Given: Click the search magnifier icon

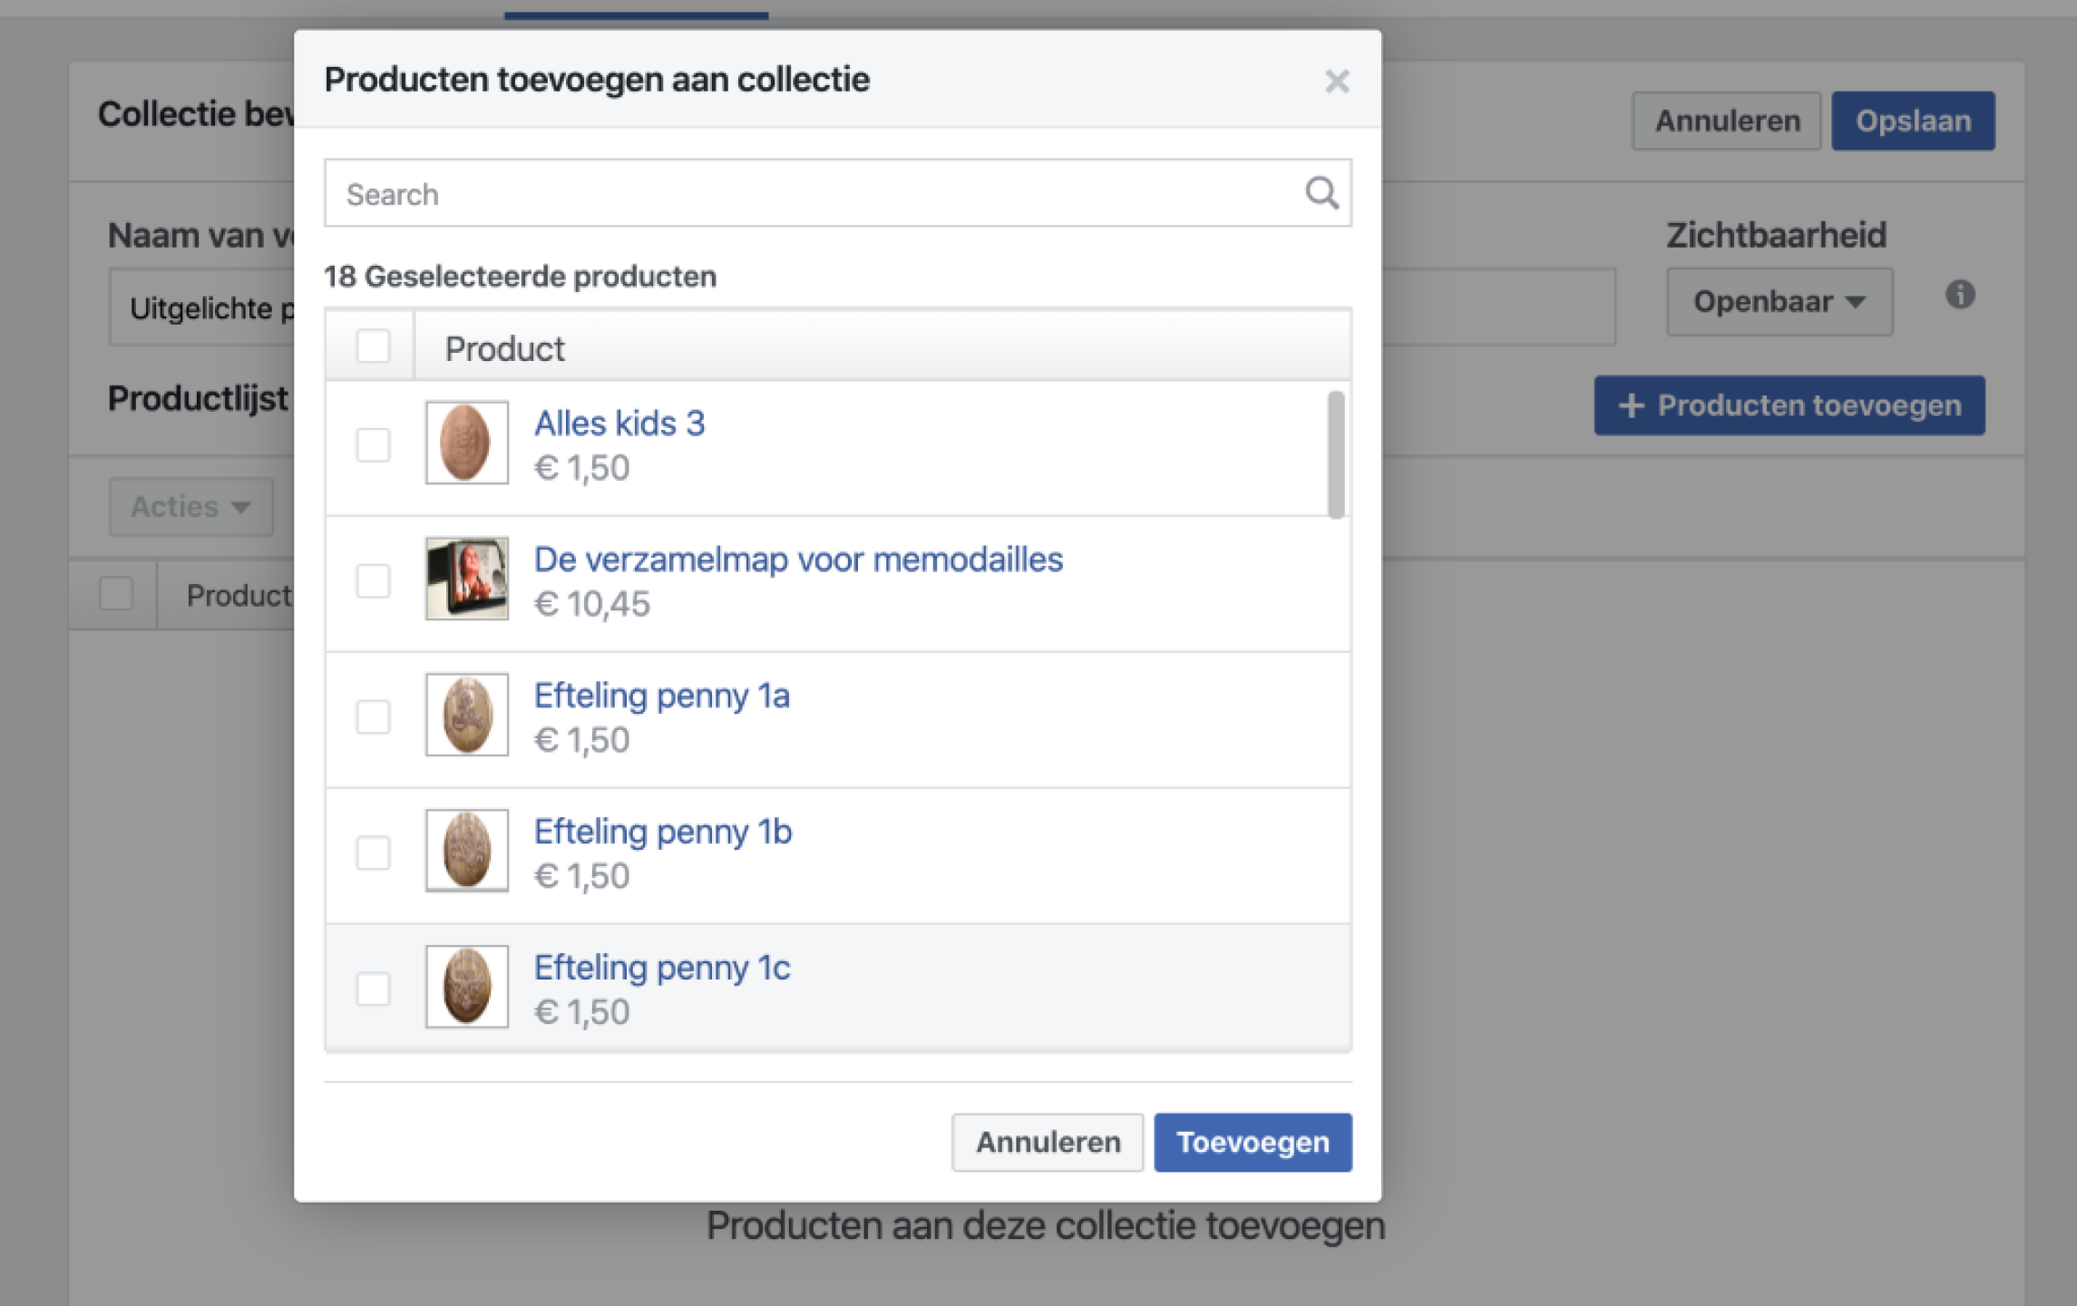Looking at the screenshot, I should click(x=1321, y=193).
